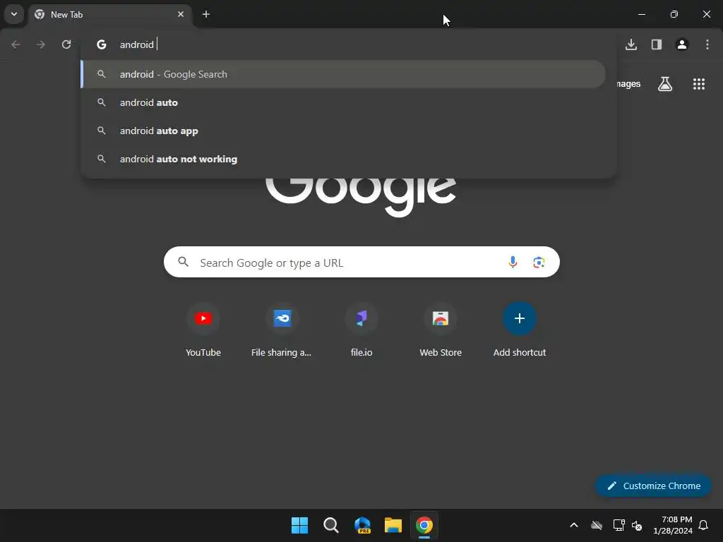Go back with the back arrow
Image resolution: width=723 pixels, height=542 pixels.
coord(16,44)
